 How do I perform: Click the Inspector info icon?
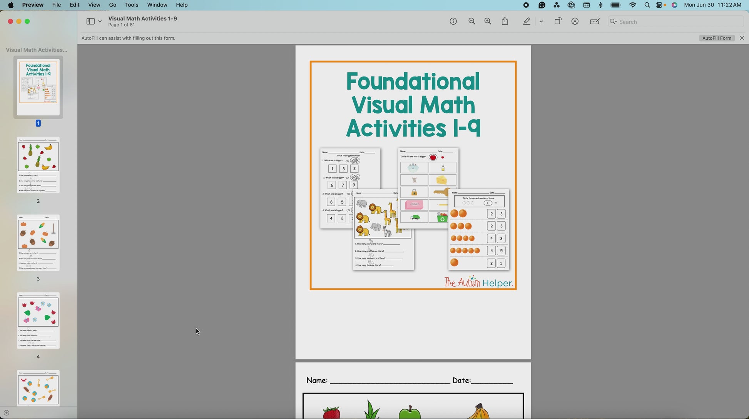(x=453, y=22)
